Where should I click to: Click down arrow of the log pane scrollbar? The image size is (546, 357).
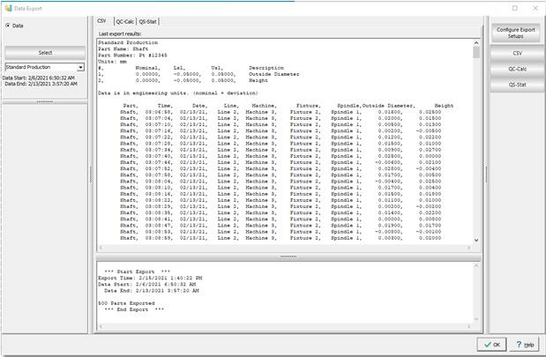[x=476, y=319]
